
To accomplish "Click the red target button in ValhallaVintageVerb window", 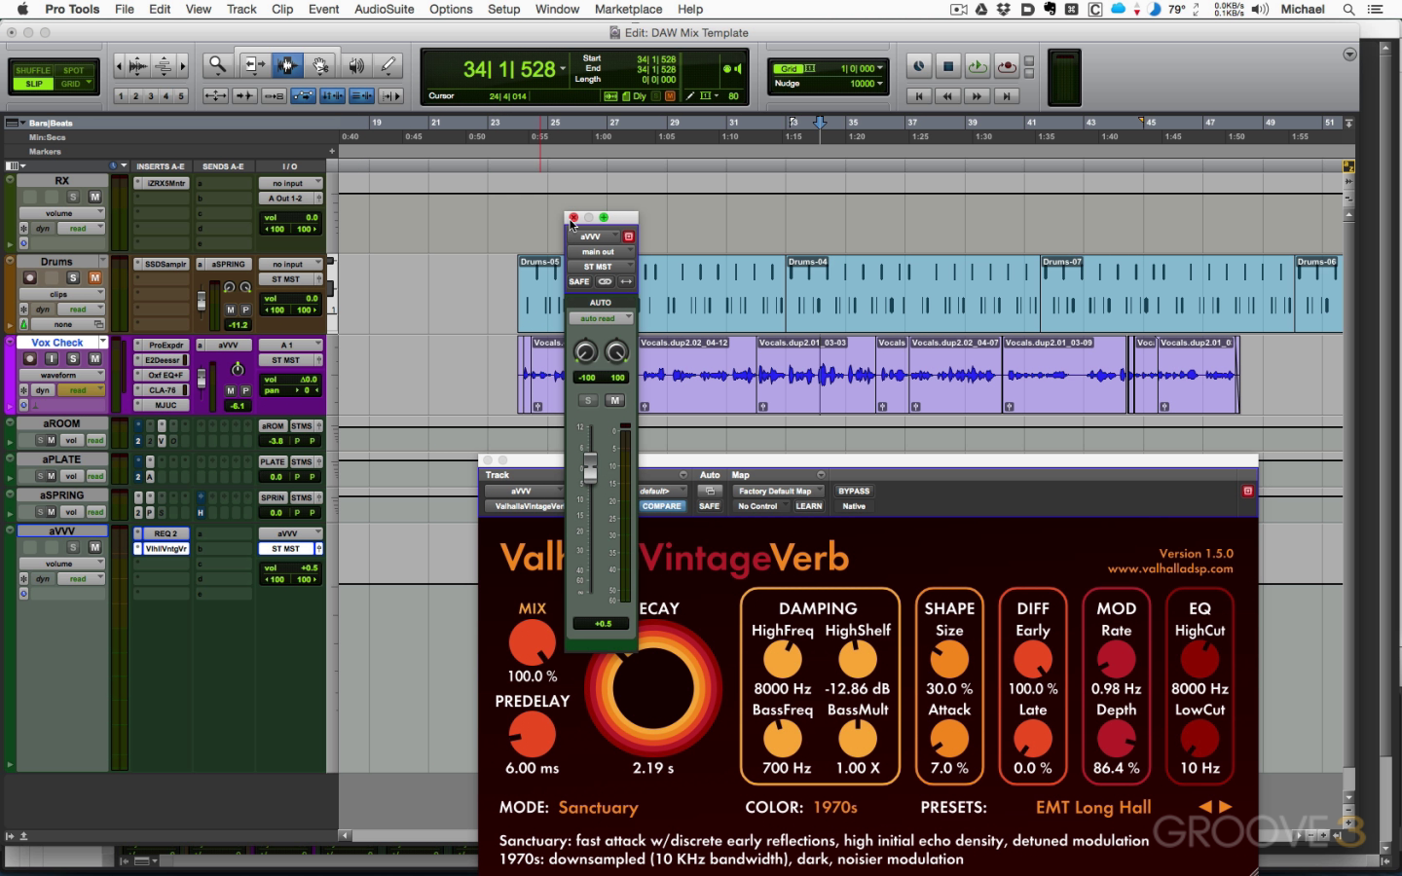I will tap(1247, 491).
